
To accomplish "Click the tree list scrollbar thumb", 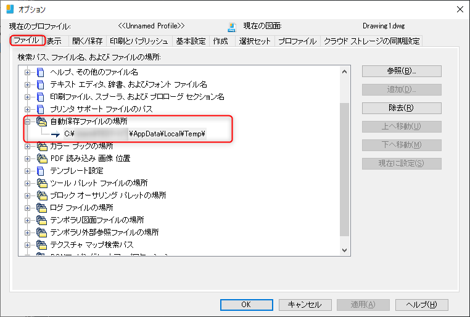I will coord(344,169).
